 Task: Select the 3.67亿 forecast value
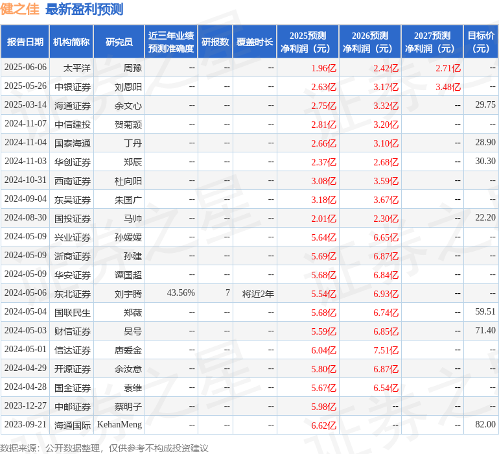[x=386, y=200]
